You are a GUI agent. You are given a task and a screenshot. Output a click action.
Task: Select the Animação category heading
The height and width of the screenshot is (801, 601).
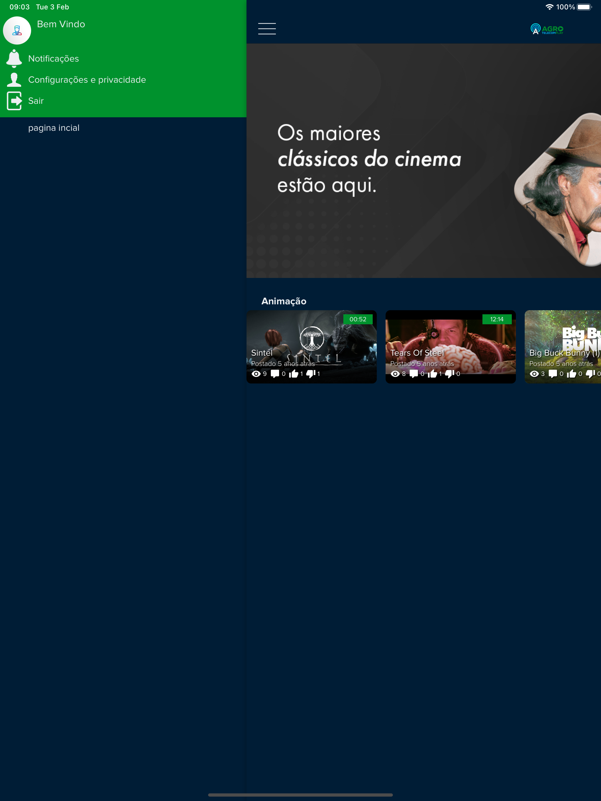(x=284, y=301)
